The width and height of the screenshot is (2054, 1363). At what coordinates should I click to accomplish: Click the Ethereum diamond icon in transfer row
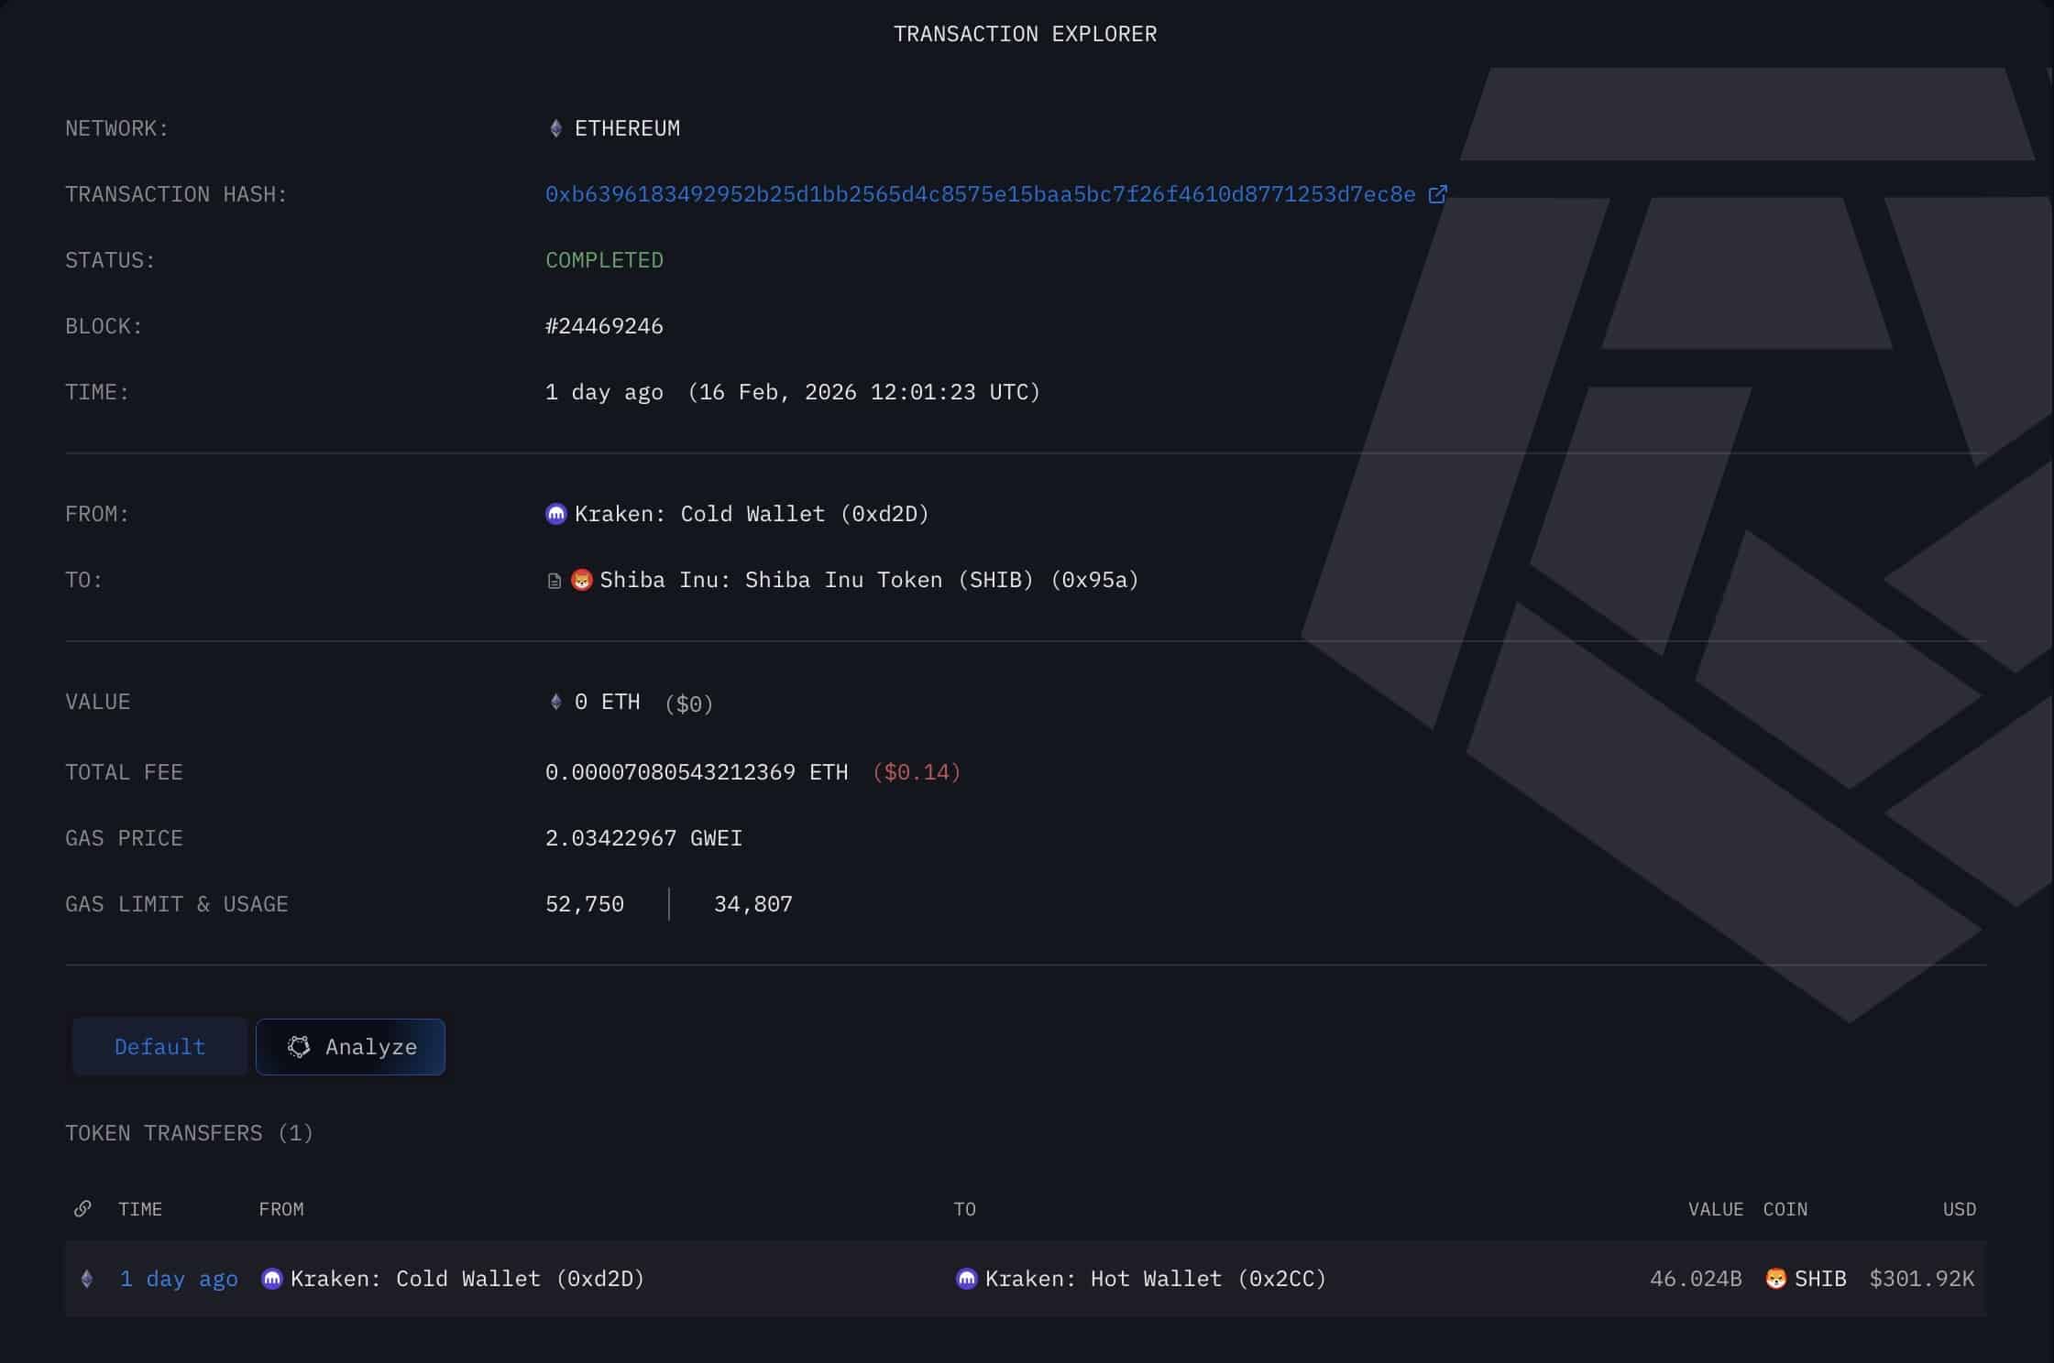[x=87, y=1279]
